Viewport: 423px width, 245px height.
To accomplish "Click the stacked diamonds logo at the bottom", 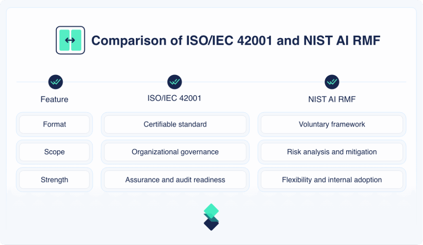I will click(211, 217).
